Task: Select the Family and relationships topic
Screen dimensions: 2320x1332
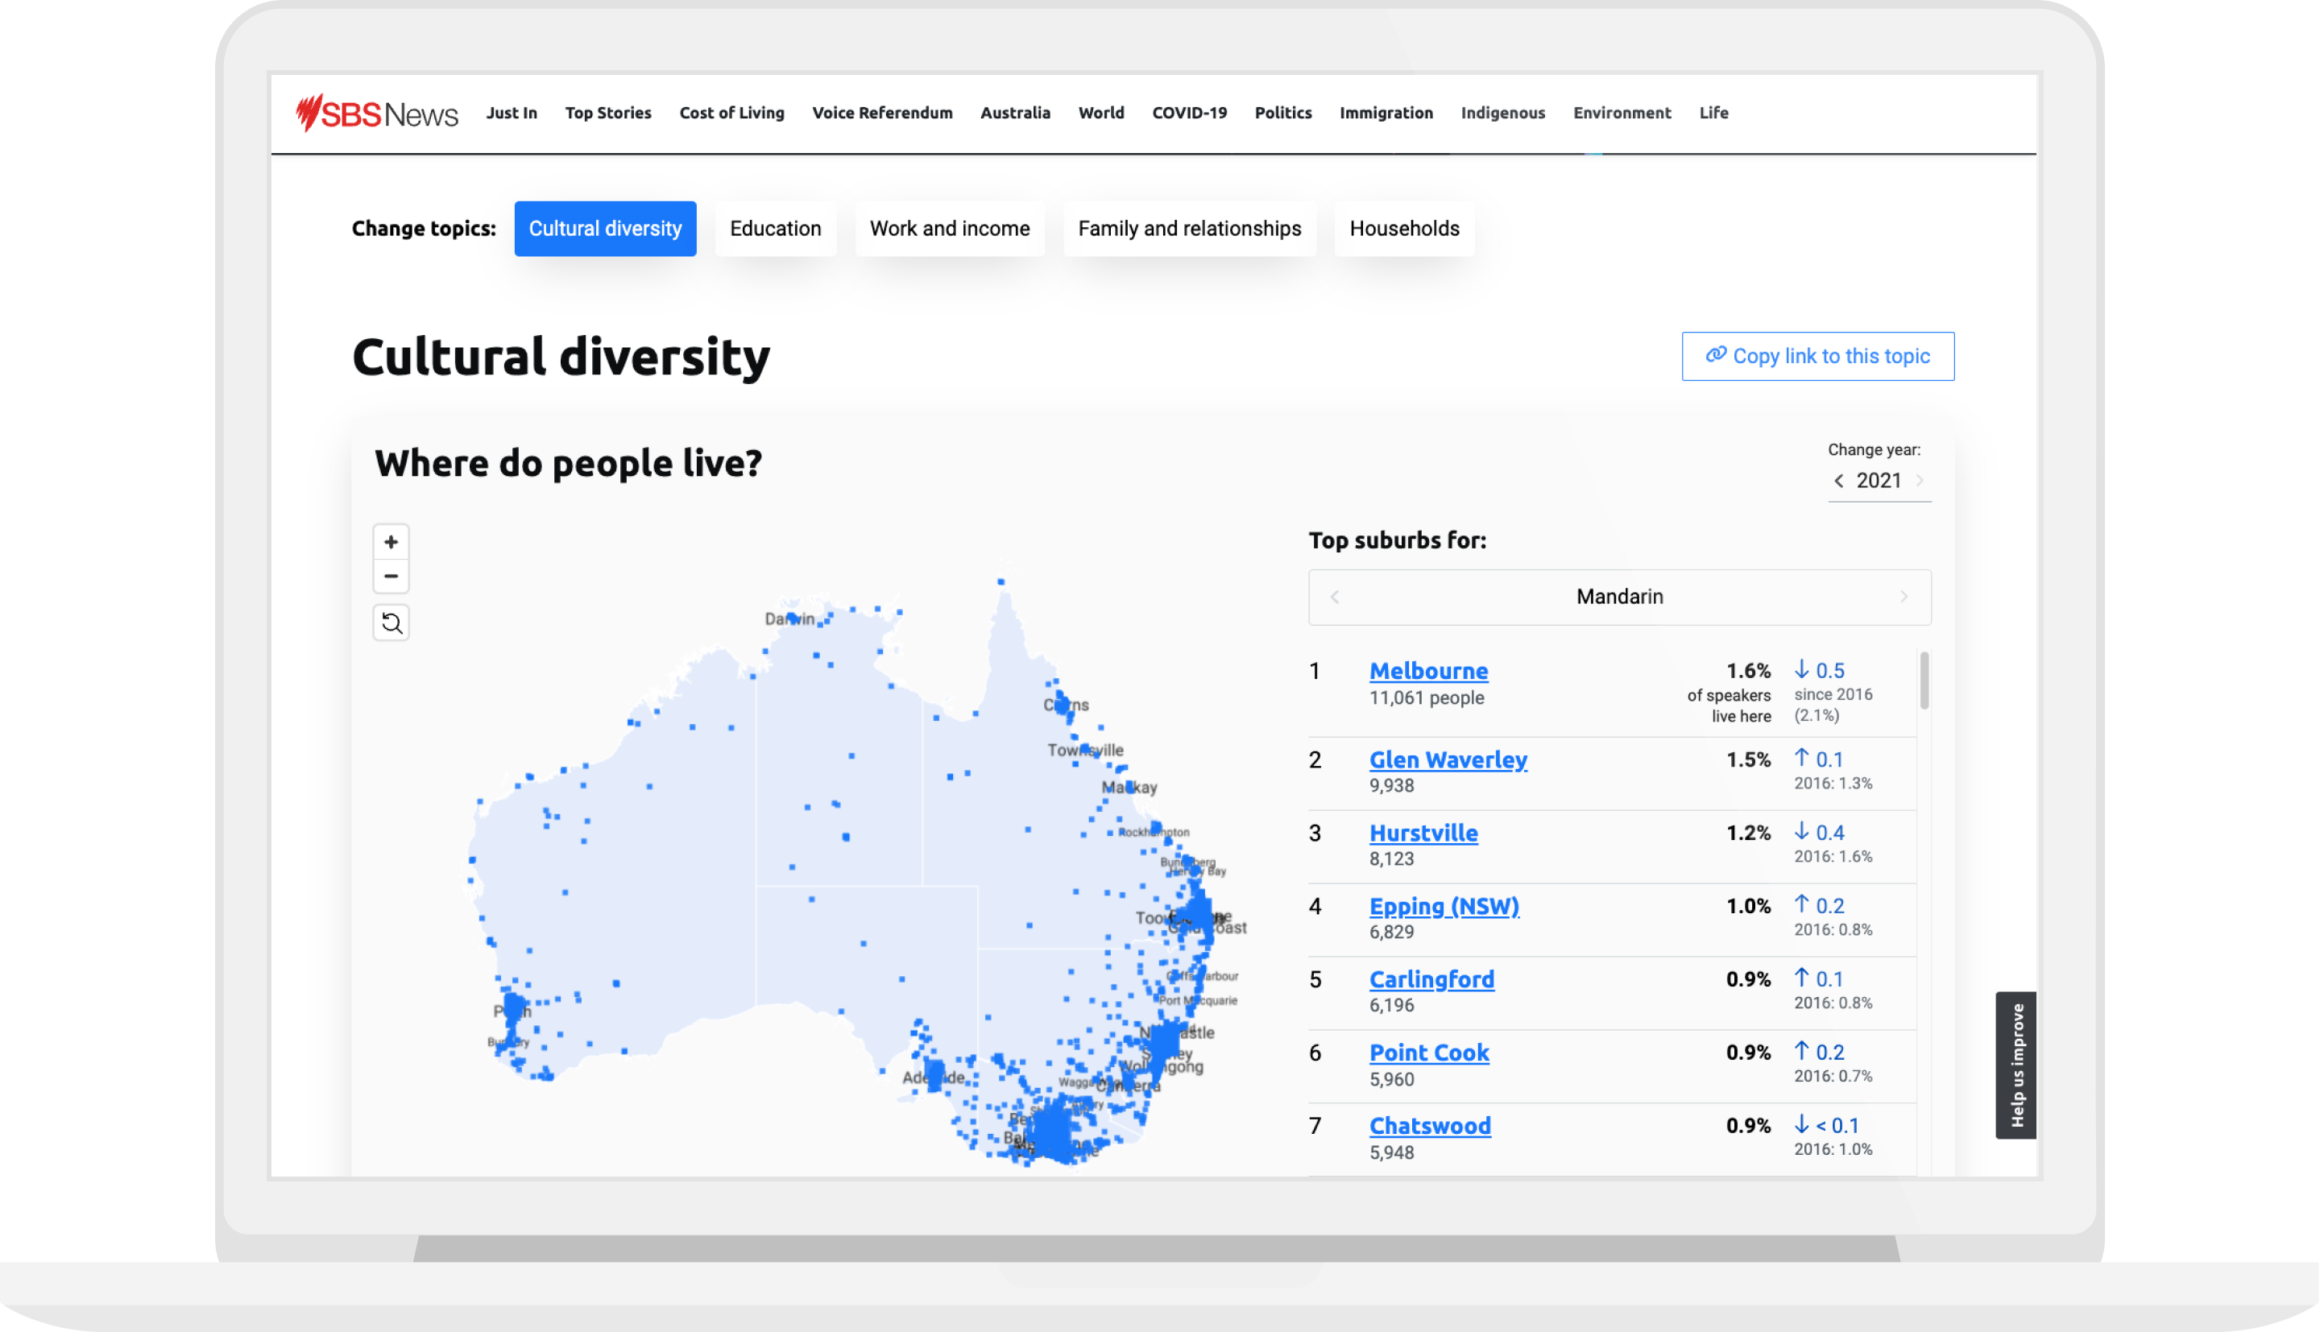Action: click(1188, 229)
